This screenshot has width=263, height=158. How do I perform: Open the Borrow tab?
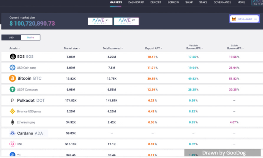click(173, 2)
